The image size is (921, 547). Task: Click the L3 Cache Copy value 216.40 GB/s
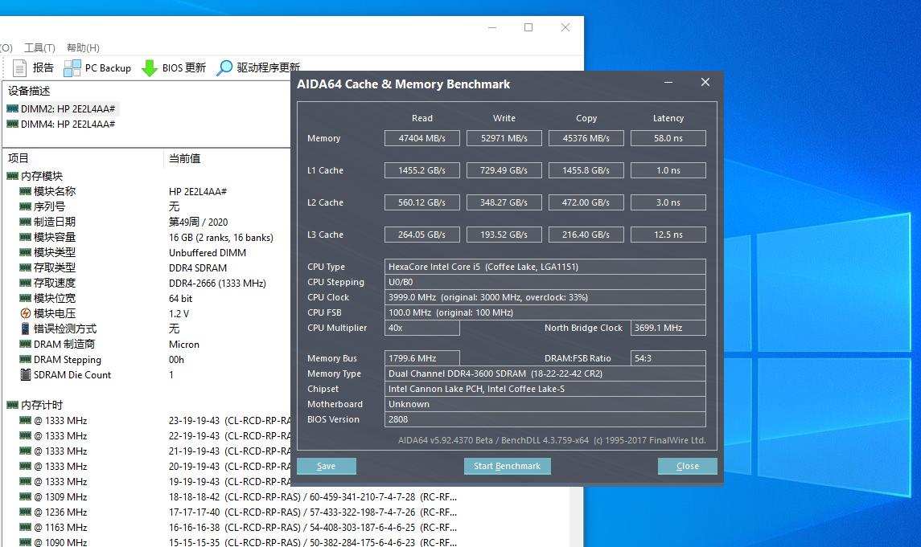pyautogui.click(x=586, y=235)
